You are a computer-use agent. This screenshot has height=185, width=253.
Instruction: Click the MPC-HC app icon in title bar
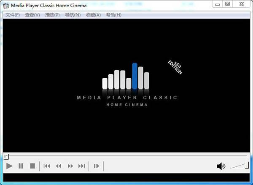[6, 5]
